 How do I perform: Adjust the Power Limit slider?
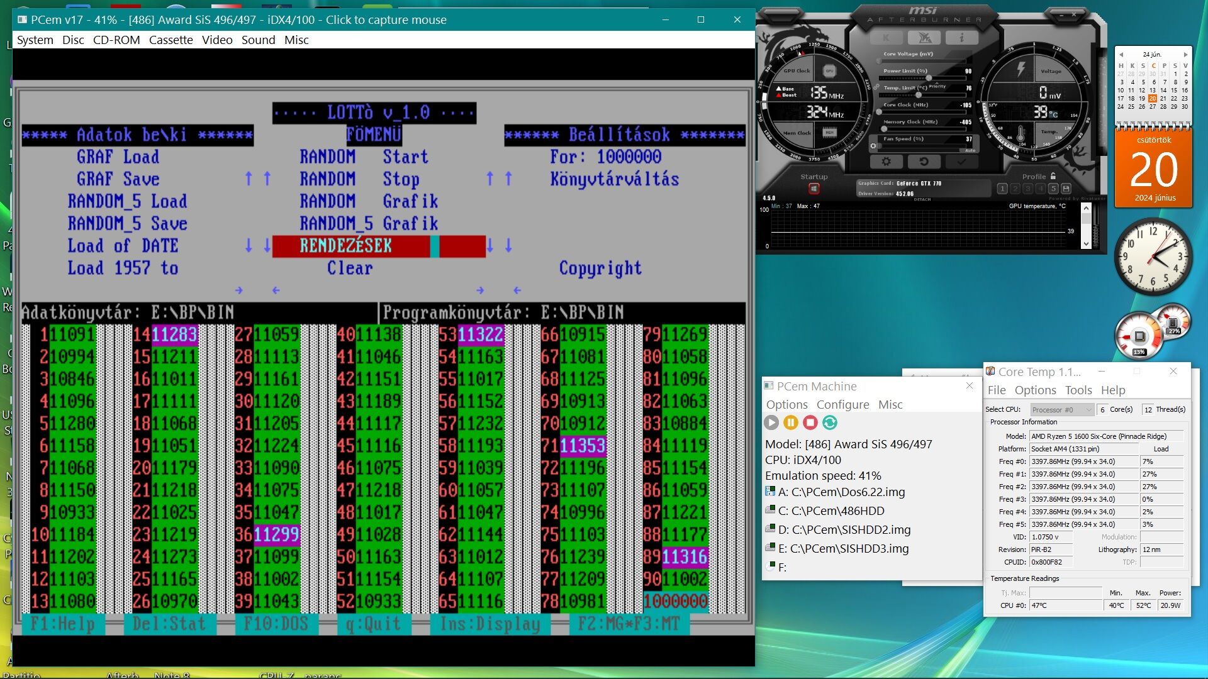click(929, 78)
